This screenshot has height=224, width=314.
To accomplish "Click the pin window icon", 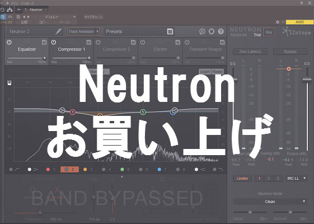I will click(302, 3).
